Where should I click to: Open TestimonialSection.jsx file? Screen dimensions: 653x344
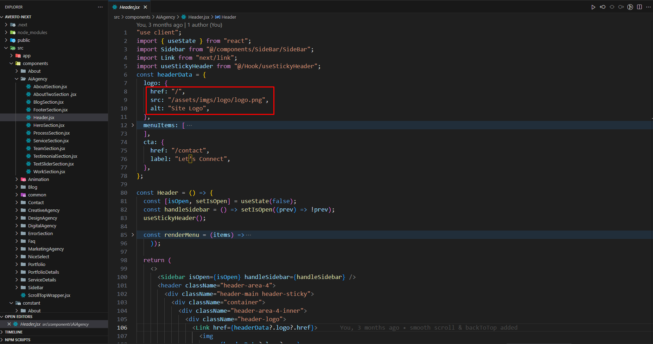tap(55, 156)
